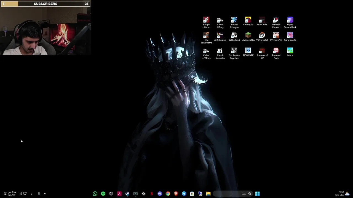The height and width of the screenshot is (198, 353).
Task: Open the Ranch Simulator shortcut
Action: (x=220, y=53)
